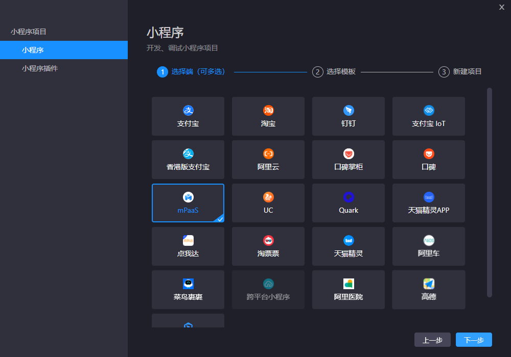
Task: Select the 天猫精灵APP icon
Action: [x=429, y=197]
